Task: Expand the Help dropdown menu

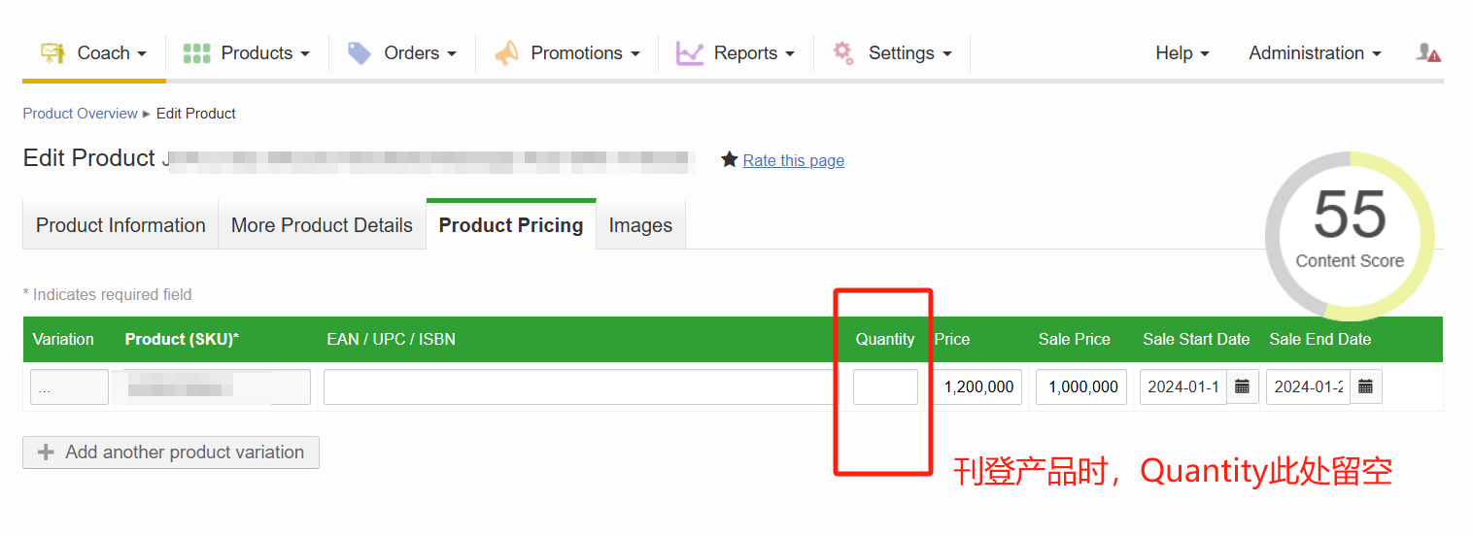Action: point(1182,53)
